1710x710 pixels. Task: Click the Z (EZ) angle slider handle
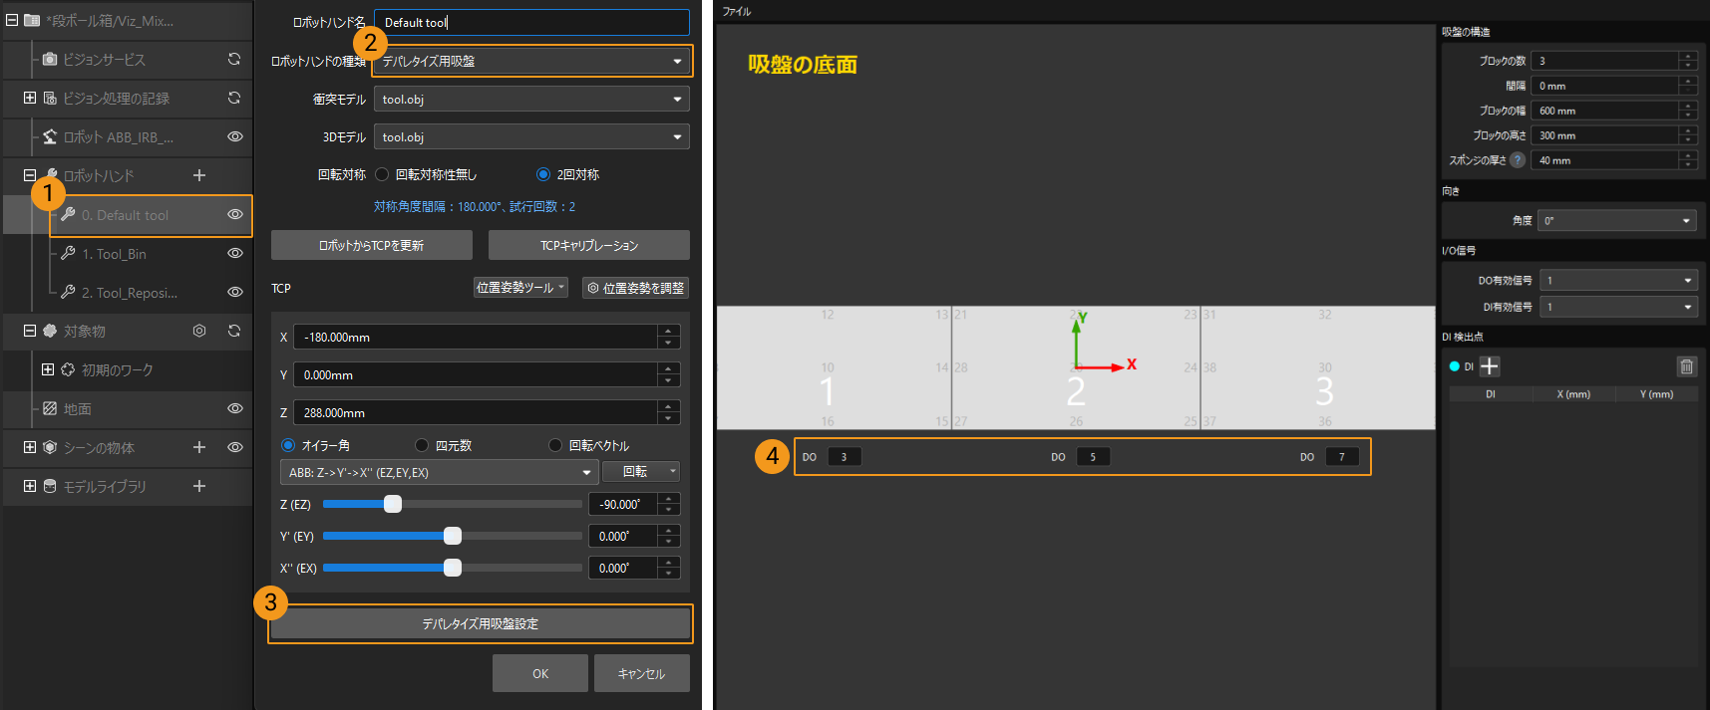[393, 504]
